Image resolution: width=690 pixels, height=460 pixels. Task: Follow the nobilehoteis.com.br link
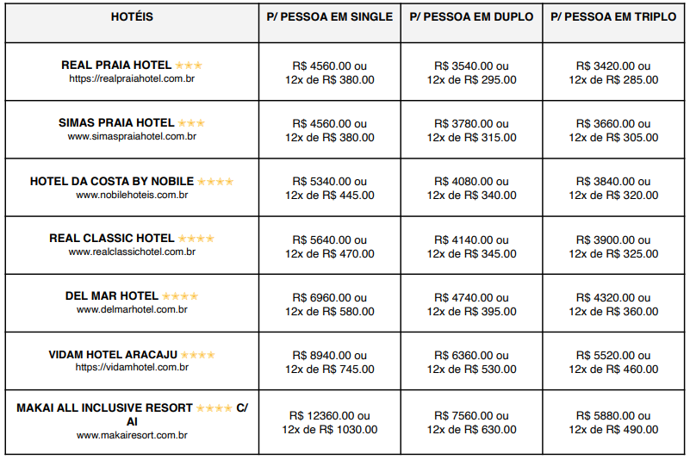[x=132, y=195]
